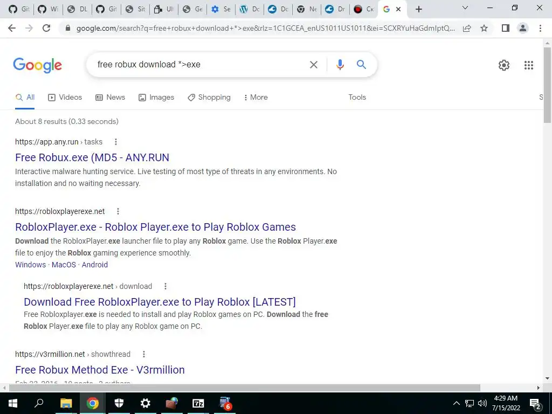The height and width of the screenshot is (414, 552).
Task: Follow the Windows sitelink
Action: 31,265
